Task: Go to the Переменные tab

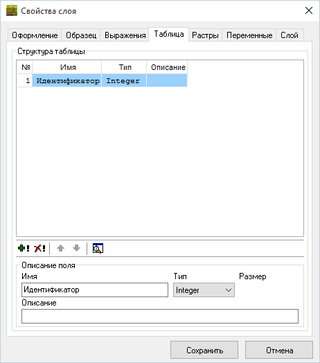Action: point(249,35)
